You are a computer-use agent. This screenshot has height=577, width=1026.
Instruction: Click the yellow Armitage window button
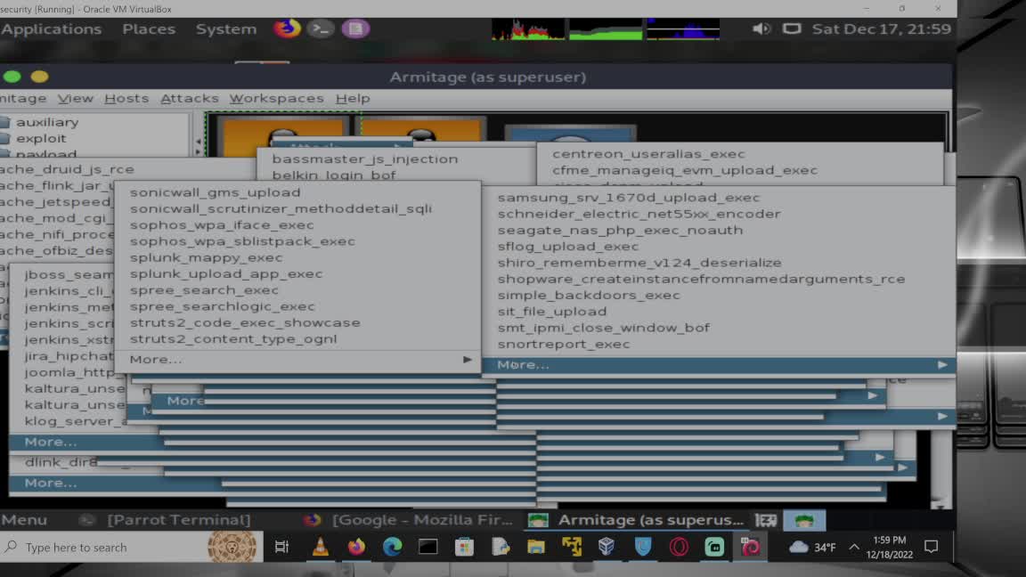[x=39, y=77]
